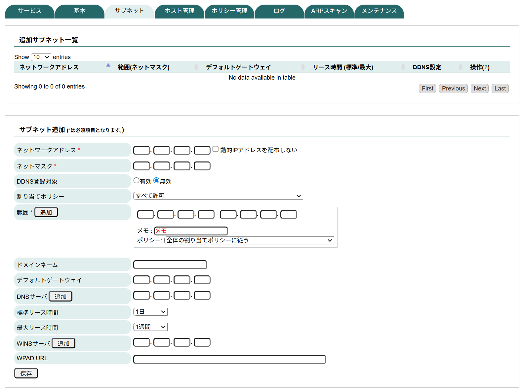
Task: Open the 操作 help question mark link
Action: pyautogui.click(x=486, y=67)
